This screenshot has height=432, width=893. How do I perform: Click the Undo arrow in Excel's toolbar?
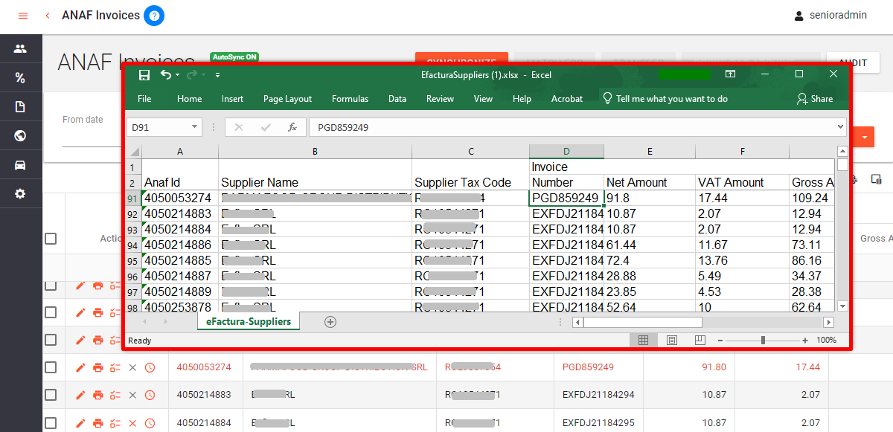click(165, 74)
